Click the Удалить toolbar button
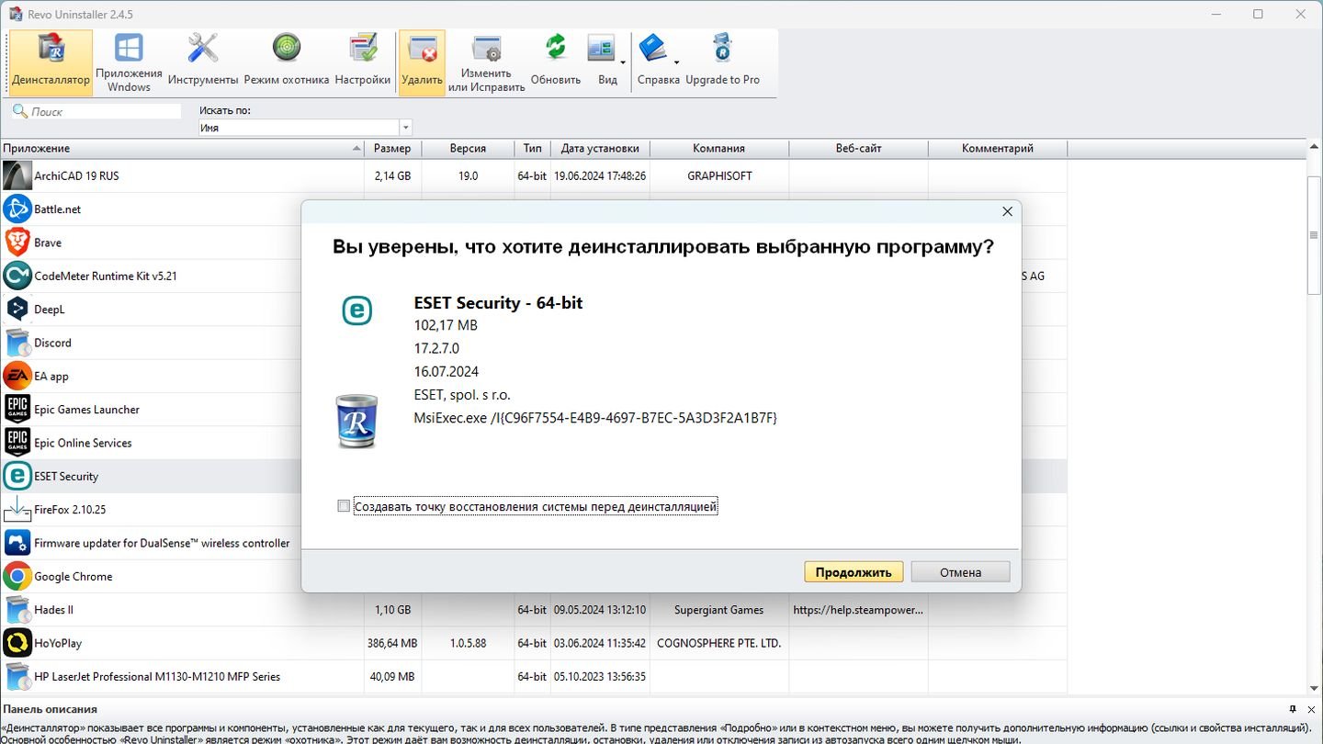The image size is (1323, 744). point(422,62)
